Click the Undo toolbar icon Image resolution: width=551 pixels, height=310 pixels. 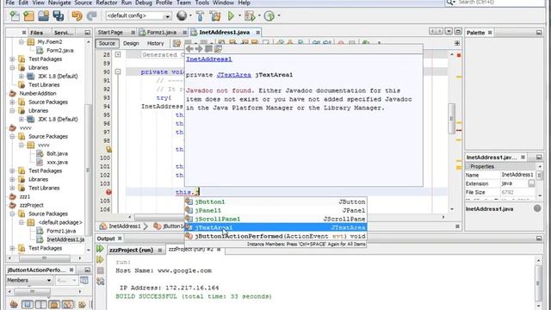coord(77,15)
